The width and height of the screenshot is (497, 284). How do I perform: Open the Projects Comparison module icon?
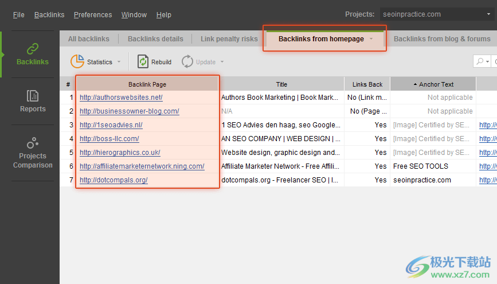point(33,143)
